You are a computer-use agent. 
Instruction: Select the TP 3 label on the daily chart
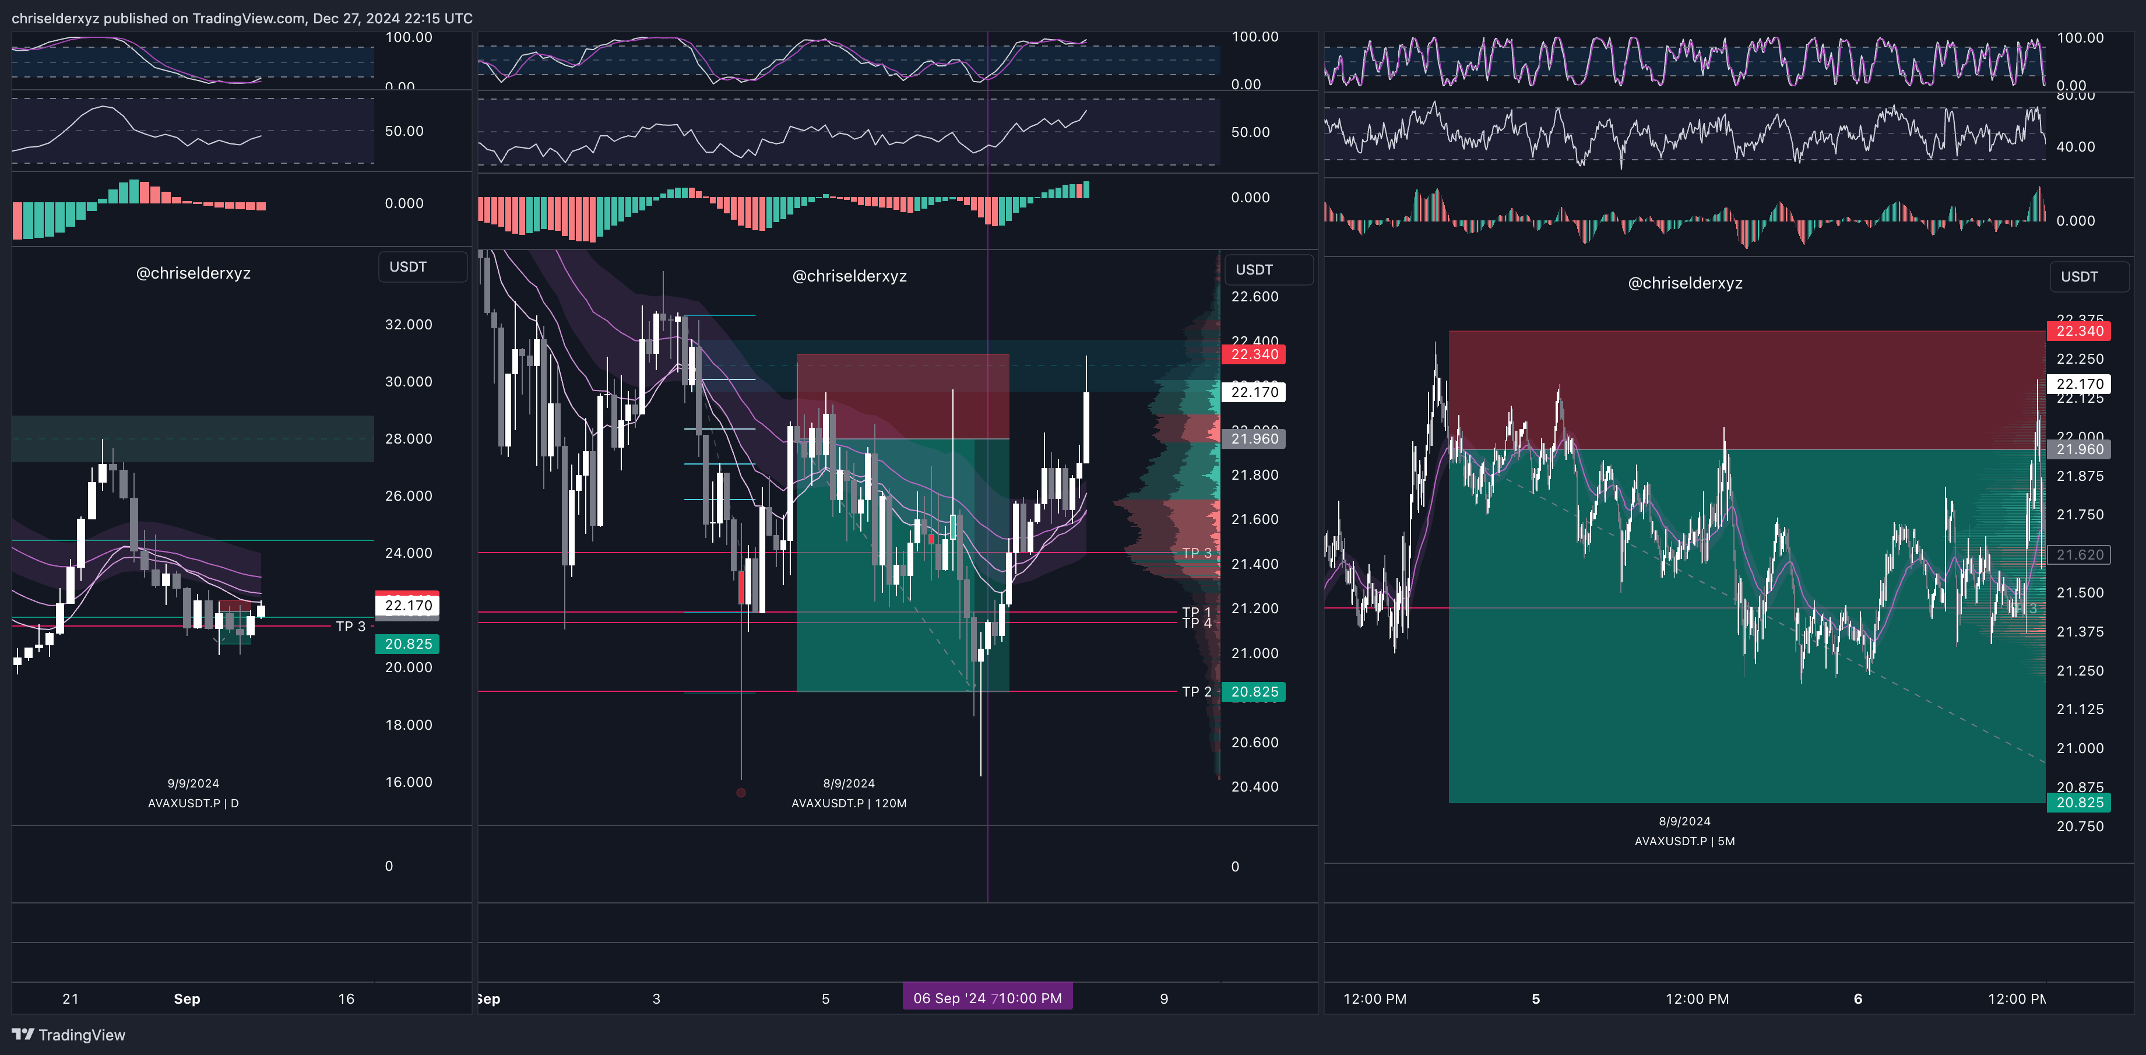click(350, 626)
